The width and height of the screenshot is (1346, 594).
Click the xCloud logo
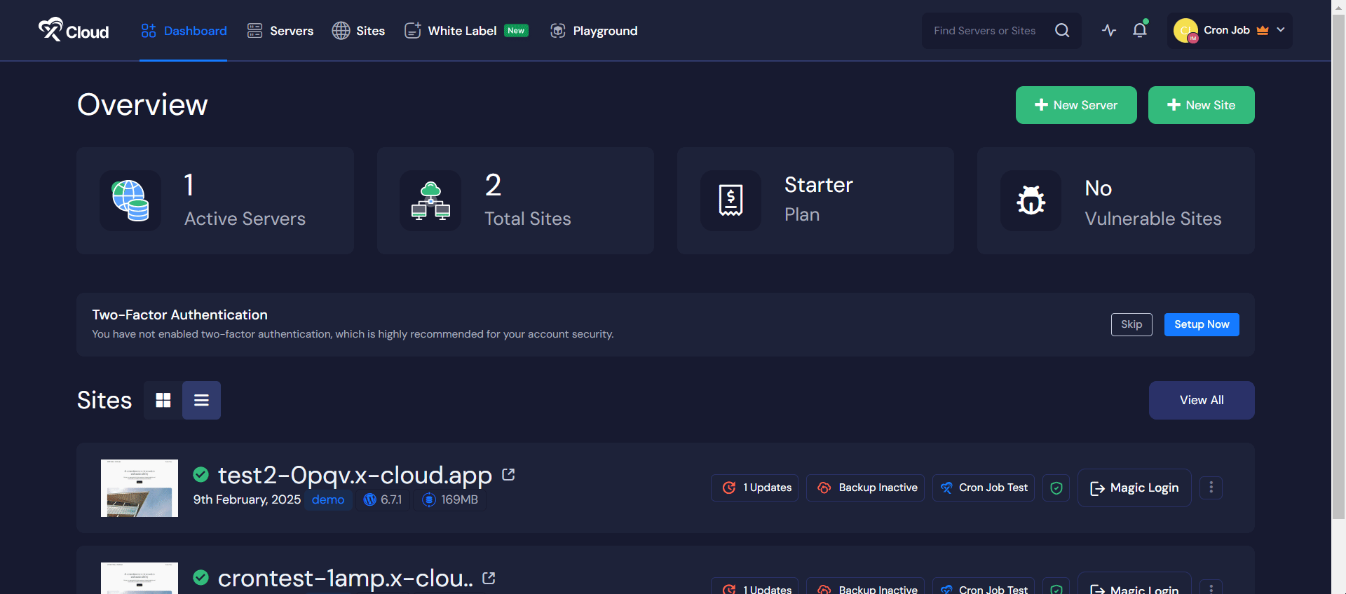point(74,30)
